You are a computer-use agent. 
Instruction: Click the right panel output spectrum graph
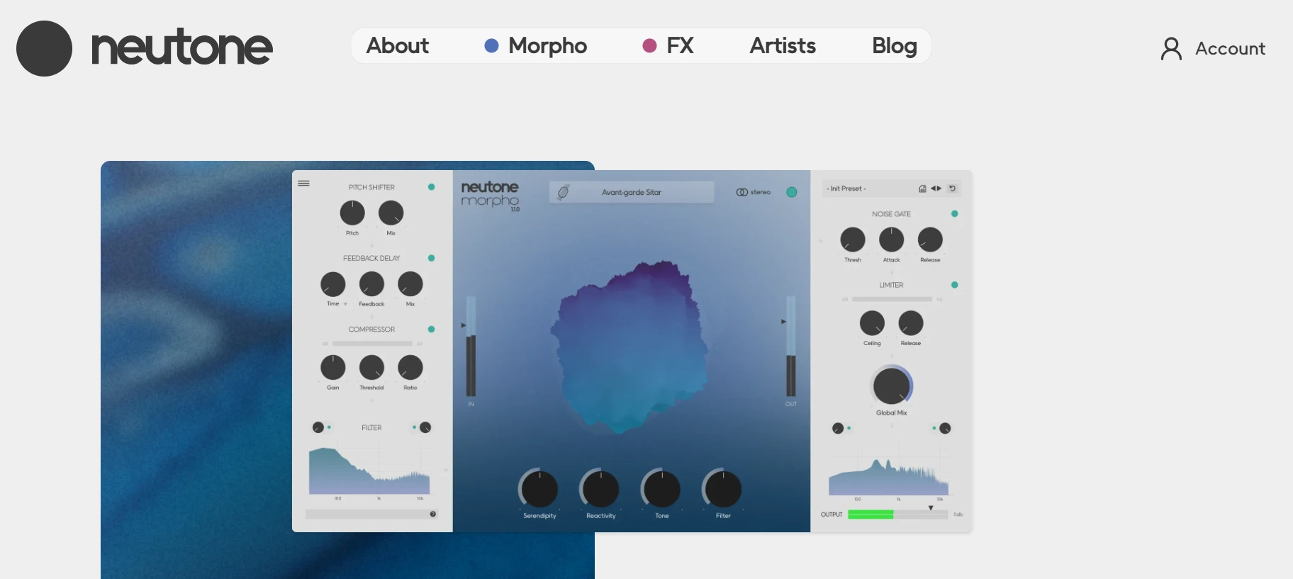coord(889,476)
